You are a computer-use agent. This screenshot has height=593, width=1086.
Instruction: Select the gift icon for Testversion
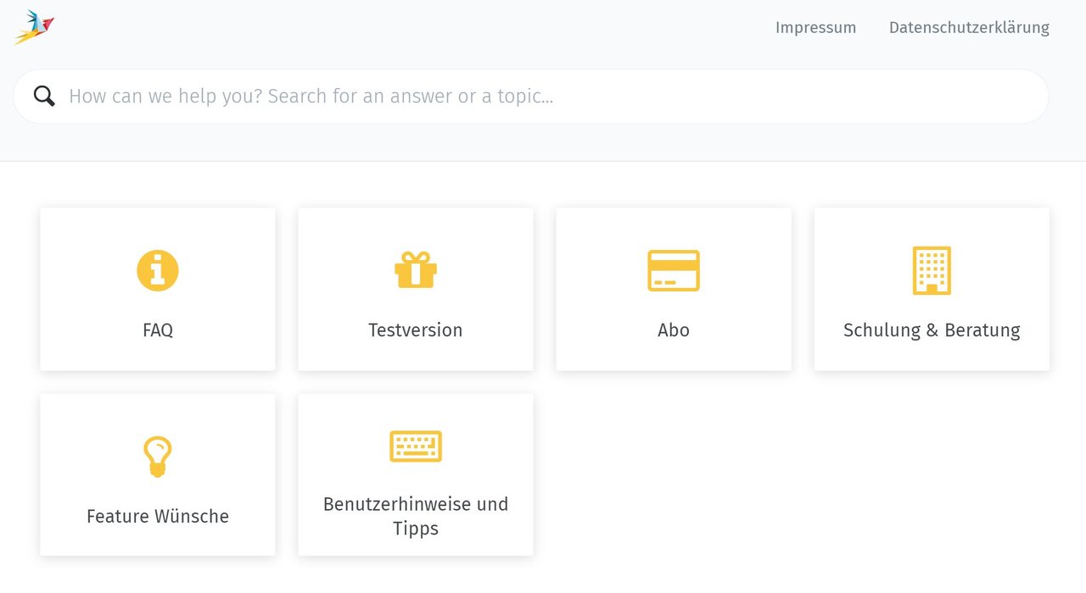(x=415, y=270)
